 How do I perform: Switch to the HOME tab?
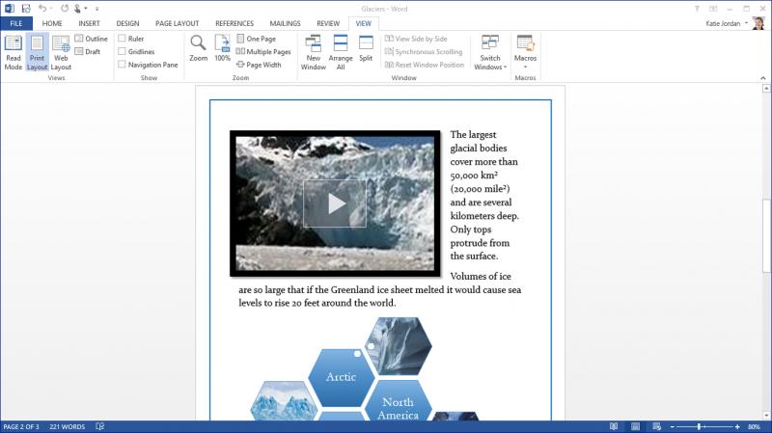pos(52,23)
